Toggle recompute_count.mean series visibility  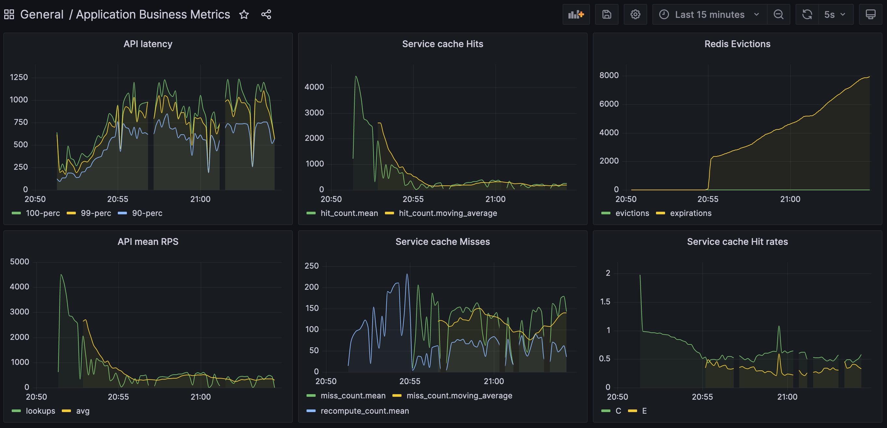tap(365, 411)
